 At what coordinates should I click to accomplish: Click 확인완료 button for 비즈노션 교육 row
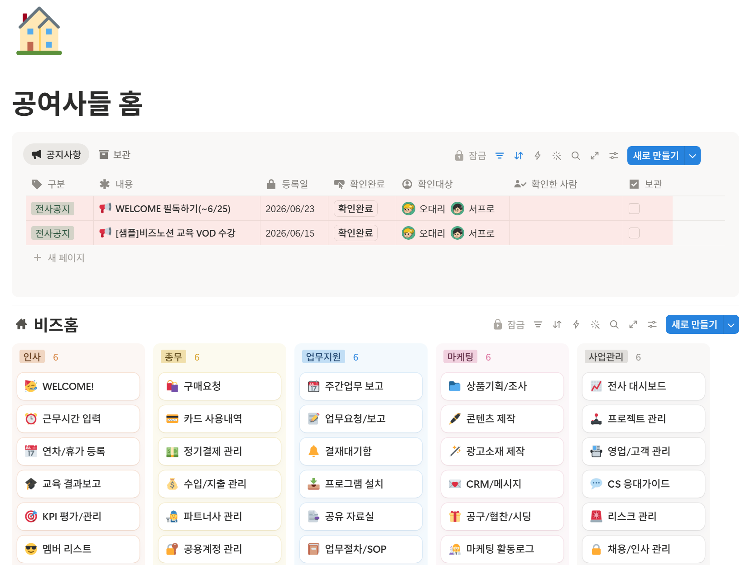(x=356, y=233)
